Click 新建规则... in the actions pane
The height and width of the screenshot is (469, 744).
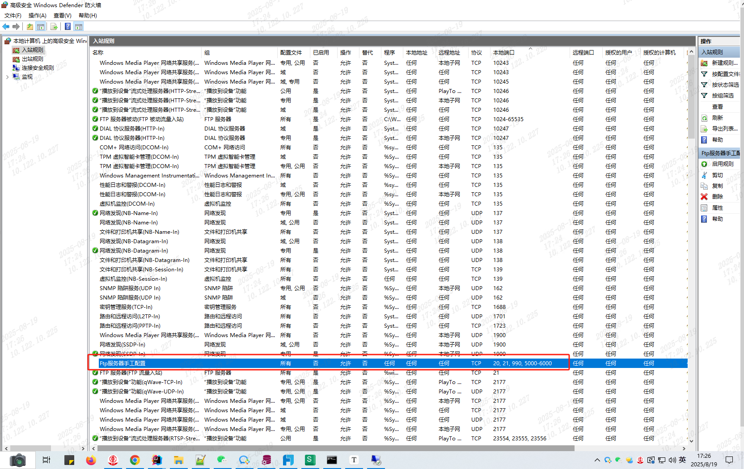tap(725, 63)
